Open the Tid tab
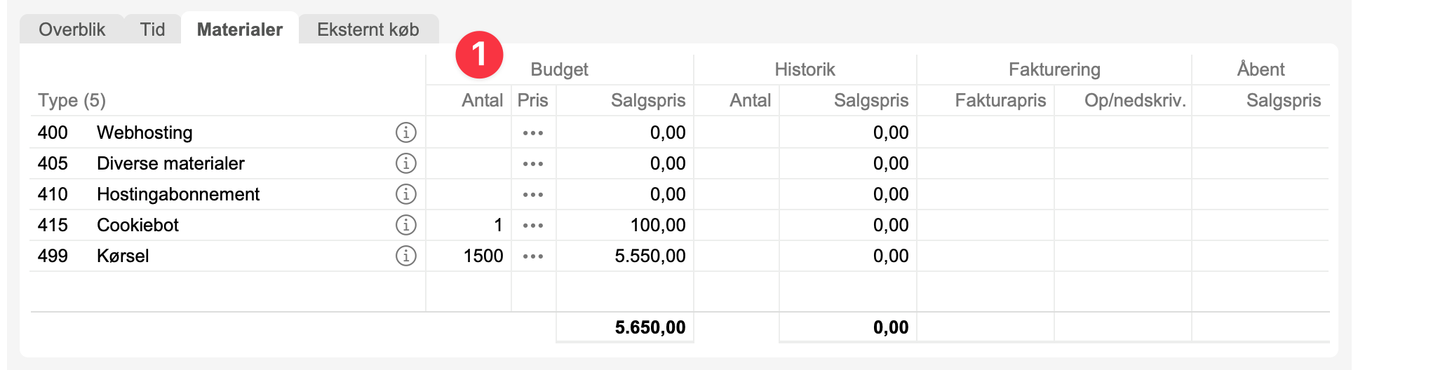The height and width of the screenshot is (370, 1452). point(152,29)
